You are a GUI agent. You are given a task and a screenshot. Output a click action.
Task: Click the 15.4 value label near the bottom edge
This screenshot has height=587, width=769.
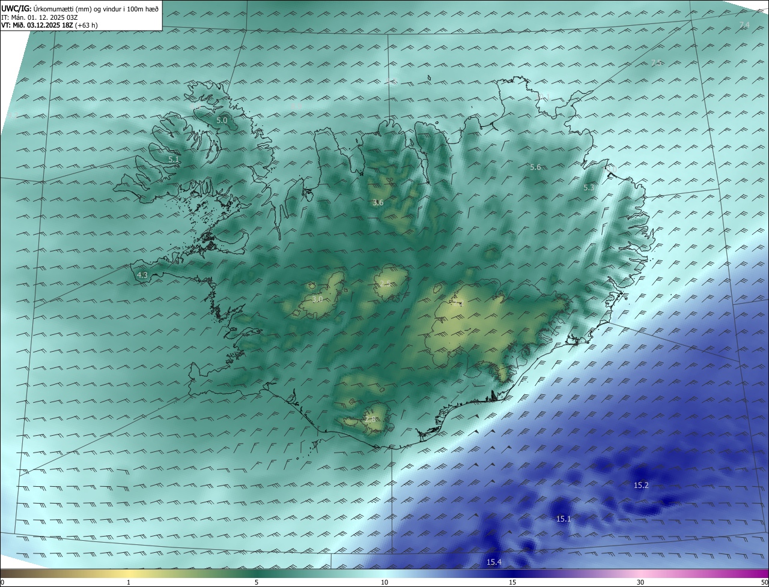click(x=494, y=562)
